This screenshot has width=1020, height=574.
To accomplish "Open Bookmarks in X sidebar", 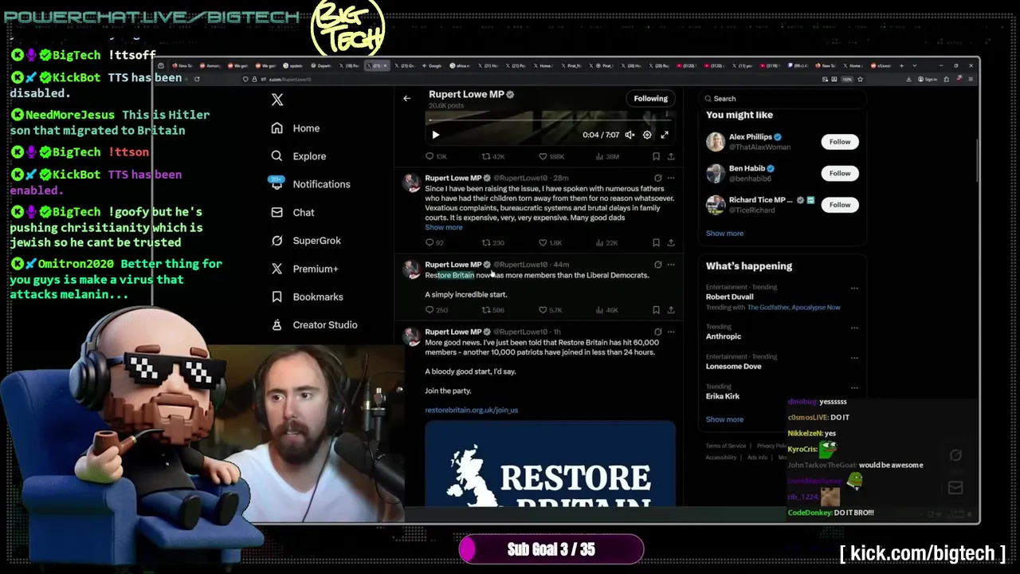I will click(307, 297).
